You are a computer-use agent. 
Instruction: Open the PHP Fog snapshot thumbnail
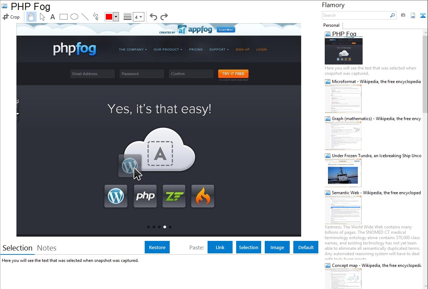pos(344,51)
